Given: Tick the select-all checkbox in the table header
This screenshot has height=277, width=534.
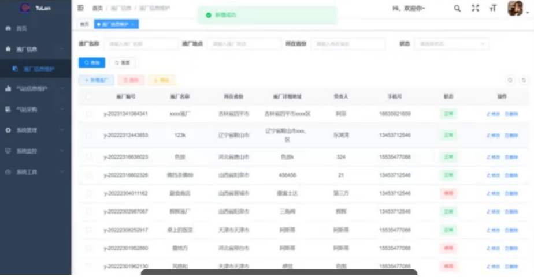Looking at the screenshot, I should click(88, 96).
